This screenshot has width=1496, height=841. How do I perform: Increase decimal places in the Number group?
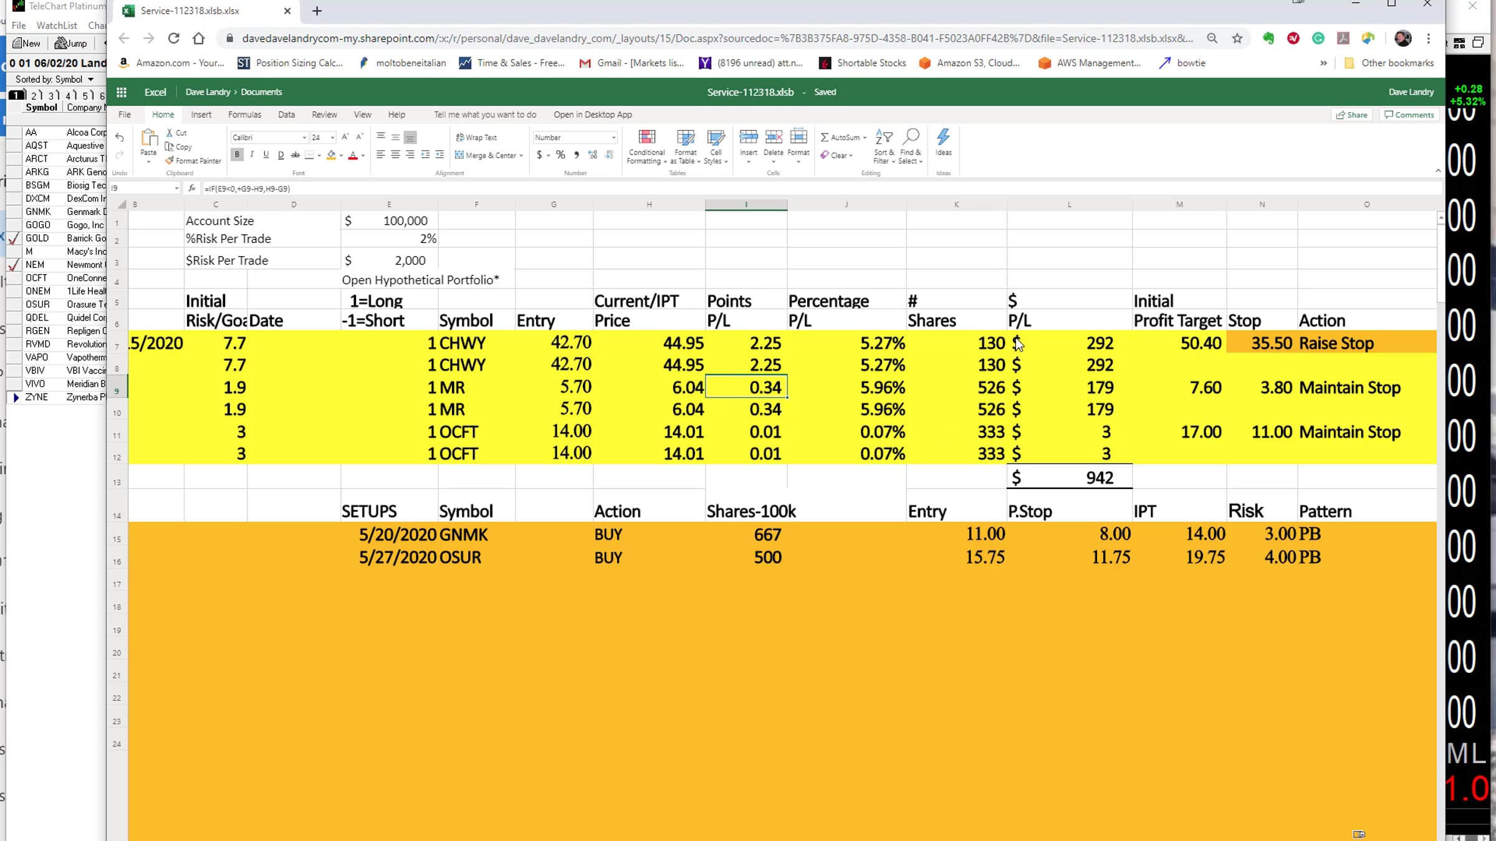pos(593,154)
